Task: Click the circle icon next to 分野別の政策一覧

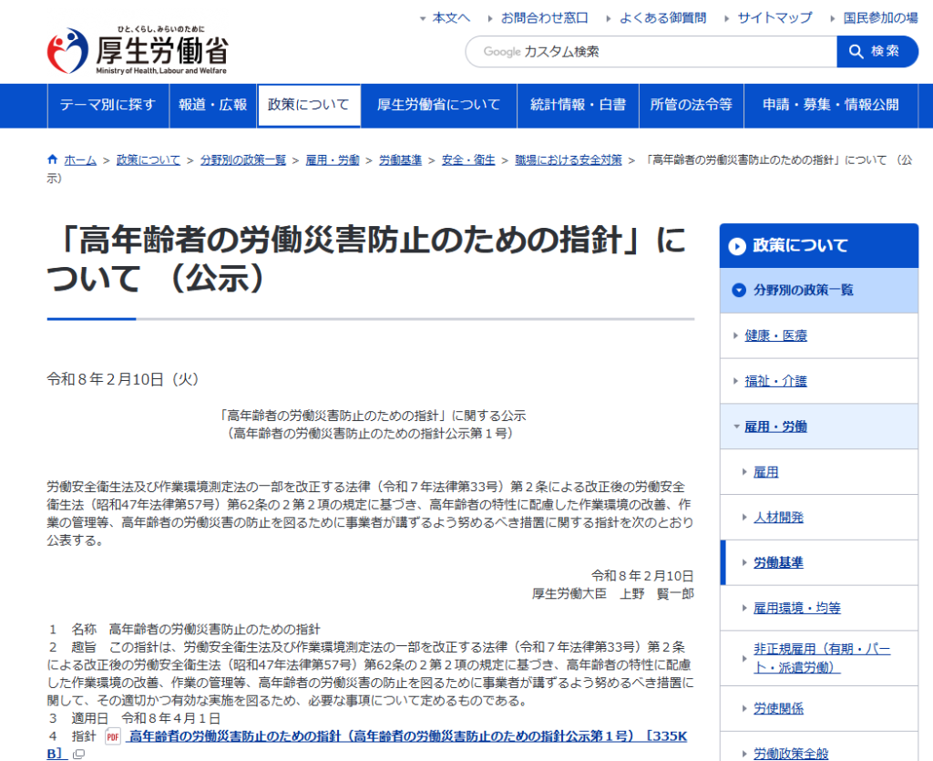Action: 741,291
